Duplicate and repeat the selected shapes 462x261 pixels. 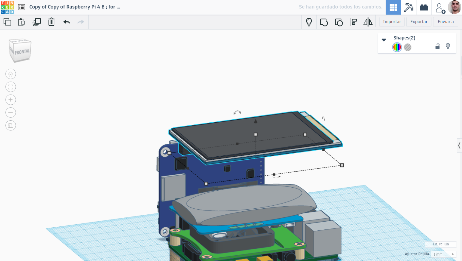[x=37, y=22]
